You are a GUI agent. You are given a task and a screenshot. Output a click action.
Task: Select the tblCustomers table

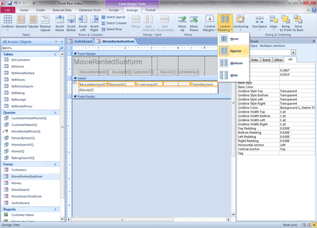(x=21, y=60)
